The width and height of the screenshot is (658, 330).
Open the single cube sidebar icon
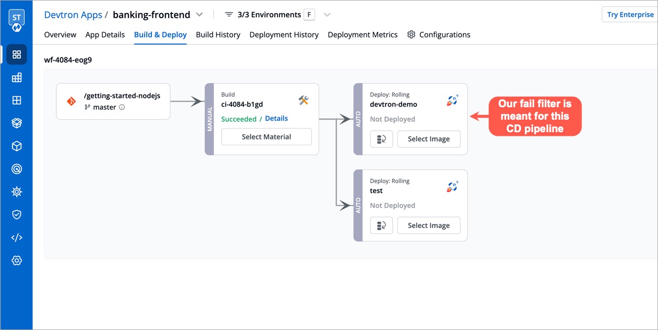(17, 146)
